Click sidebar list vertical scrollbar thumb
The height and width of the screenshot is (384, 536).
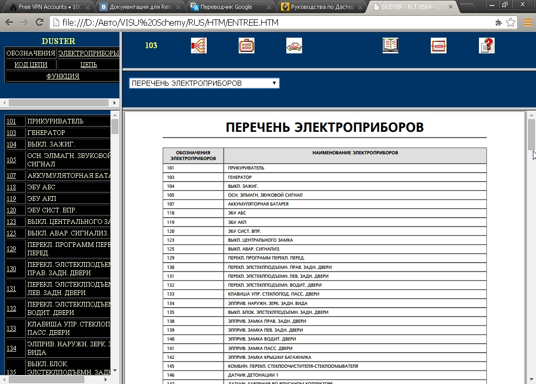pos(115,127)
